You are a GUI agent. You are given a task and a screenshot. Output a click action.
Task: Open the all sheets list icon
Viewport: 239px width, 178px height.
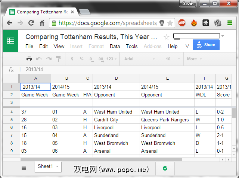coord(24,168)
